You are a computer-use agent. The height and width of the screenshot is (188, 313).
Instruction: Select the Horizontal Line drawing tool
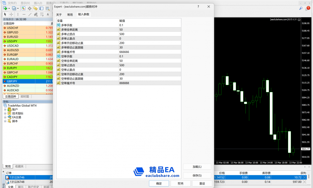pos(24,14)
